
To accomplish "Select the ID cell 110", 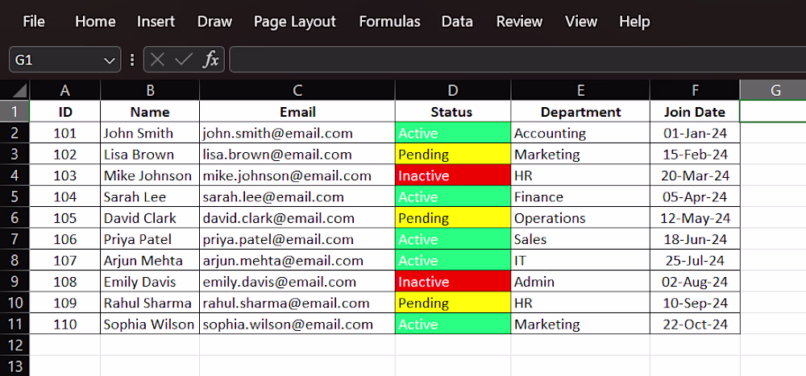I will click(64, 324).
